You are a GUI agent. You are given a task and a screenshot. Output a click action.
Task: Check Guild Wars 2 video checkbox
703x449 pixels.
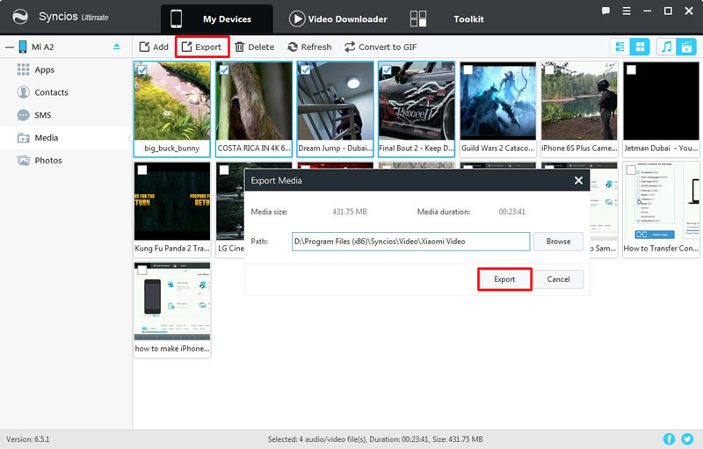pos(468,70)
